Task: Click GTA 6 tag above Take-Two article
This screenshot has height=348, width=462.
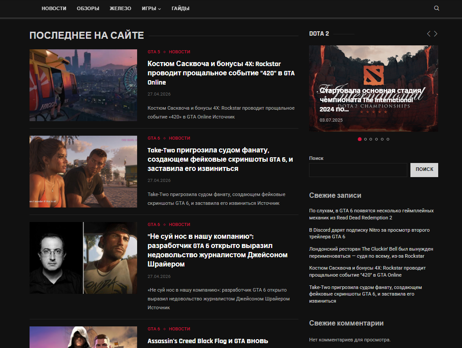Action: [154, 138]
